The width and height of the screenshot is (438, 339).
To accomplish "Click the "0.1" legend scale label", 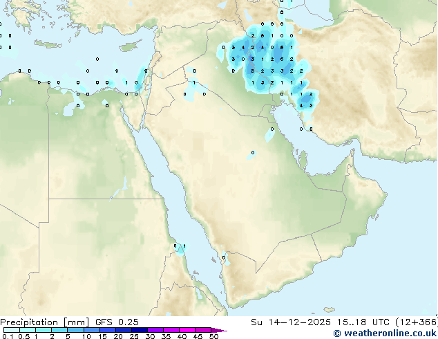I will click(8, 336).
